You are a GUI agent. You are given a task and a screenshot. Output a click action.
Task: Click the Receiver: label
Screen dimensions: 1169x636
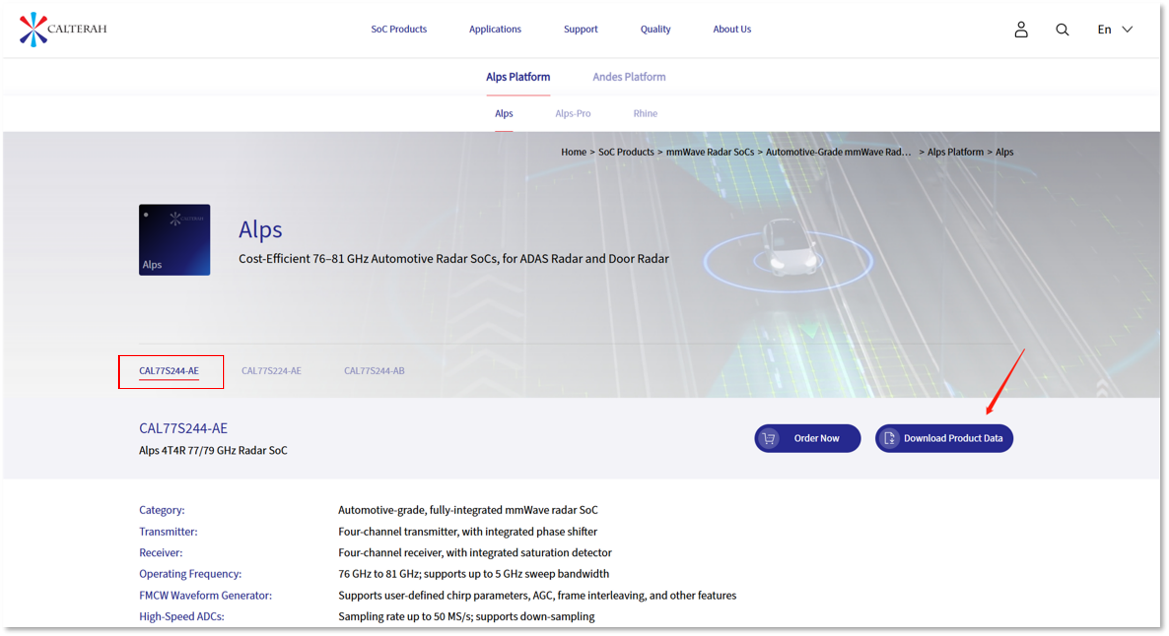[x=160, y=553]
